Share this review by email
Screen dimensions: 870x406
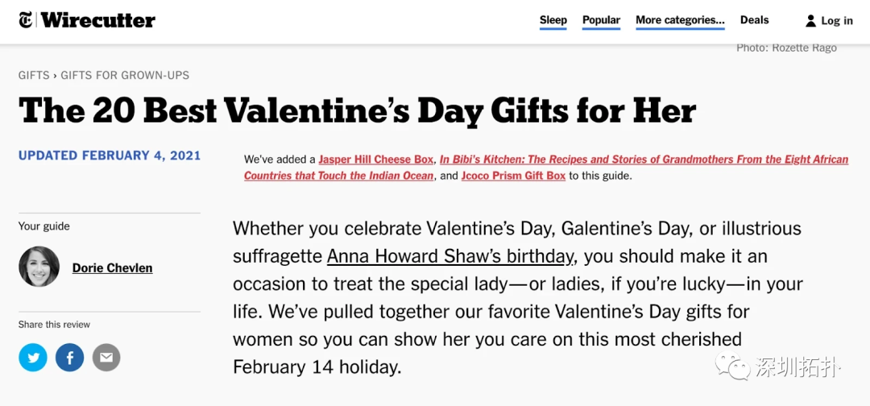tap(106, 357)
